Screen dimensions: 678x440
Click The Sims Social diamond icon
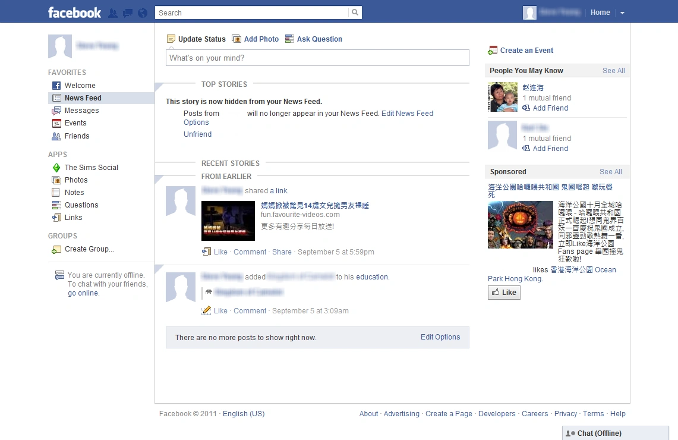(56, 168)
